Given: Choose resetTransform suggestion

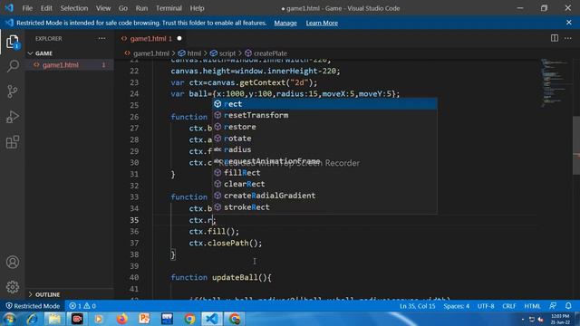Looking at the screenshot, I should (x=324, y=115).
